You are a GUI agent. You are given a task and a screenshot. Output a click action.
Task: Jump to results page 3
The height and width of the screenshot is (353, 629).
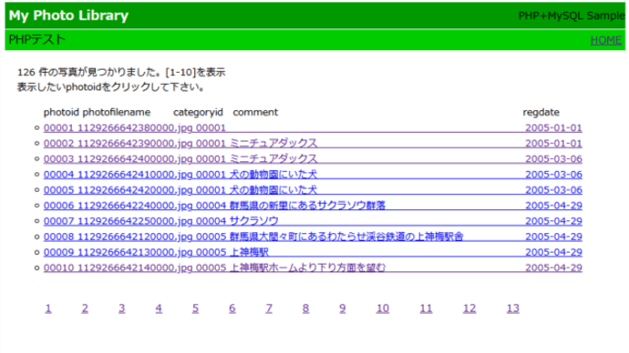point(121,308)
